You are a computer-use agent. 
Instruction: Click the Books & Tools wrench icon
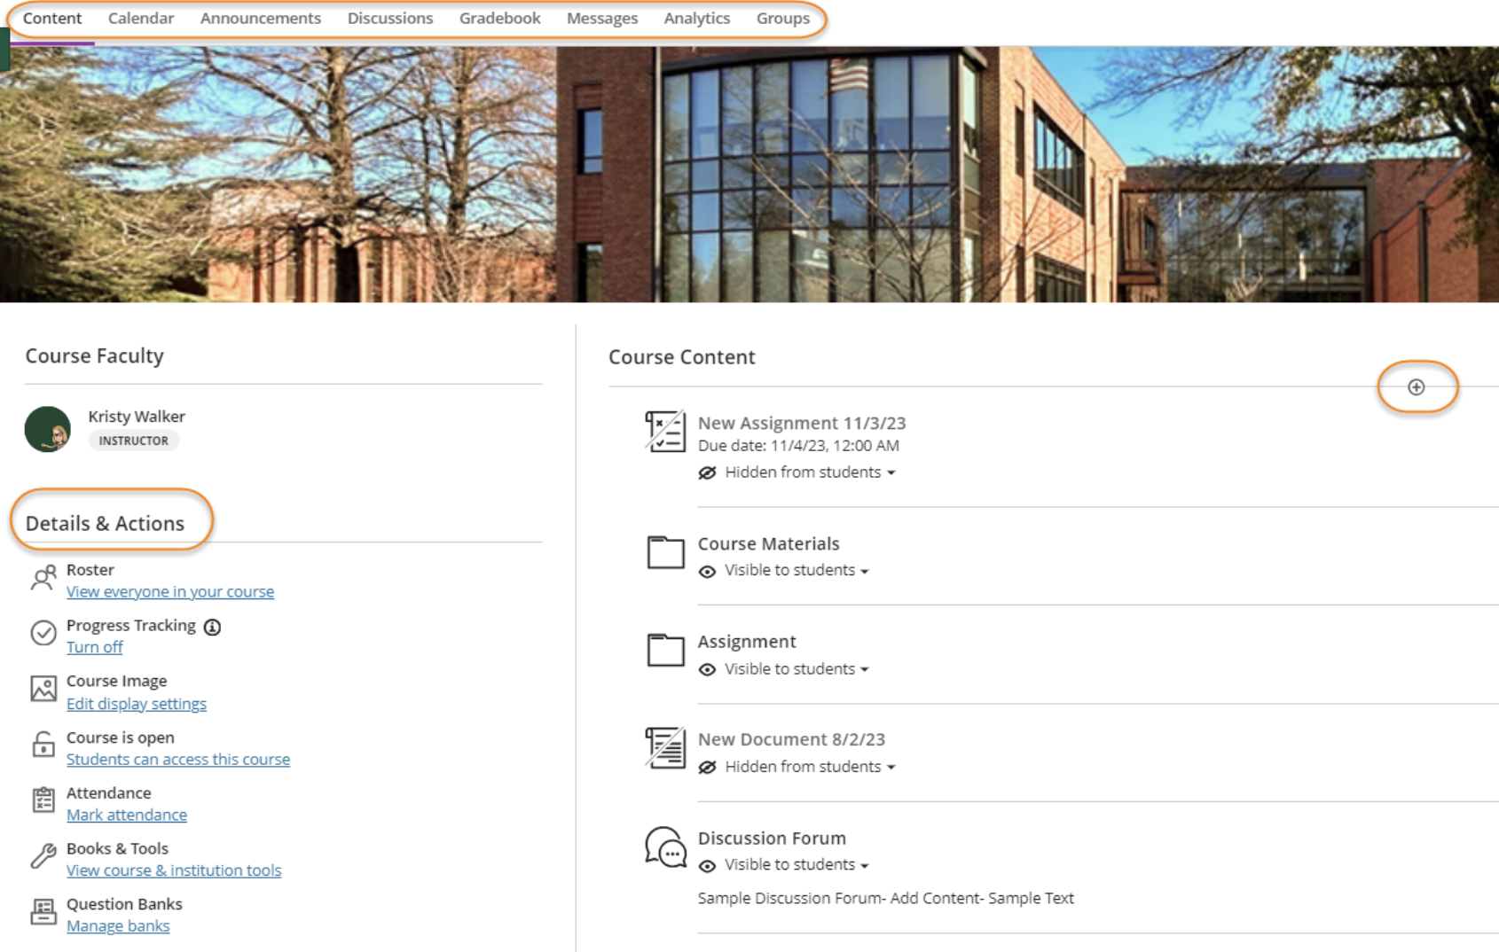[43, 855]
